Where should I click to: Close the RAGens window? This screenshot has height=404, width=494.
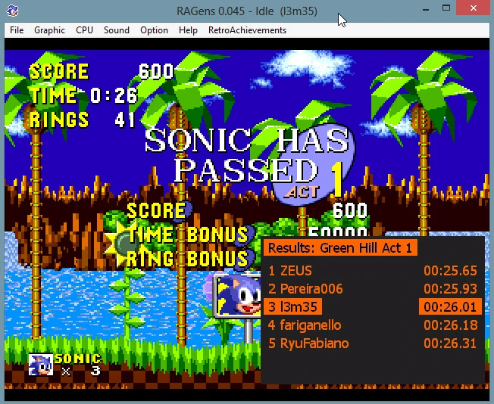click(x=474, y=8)
